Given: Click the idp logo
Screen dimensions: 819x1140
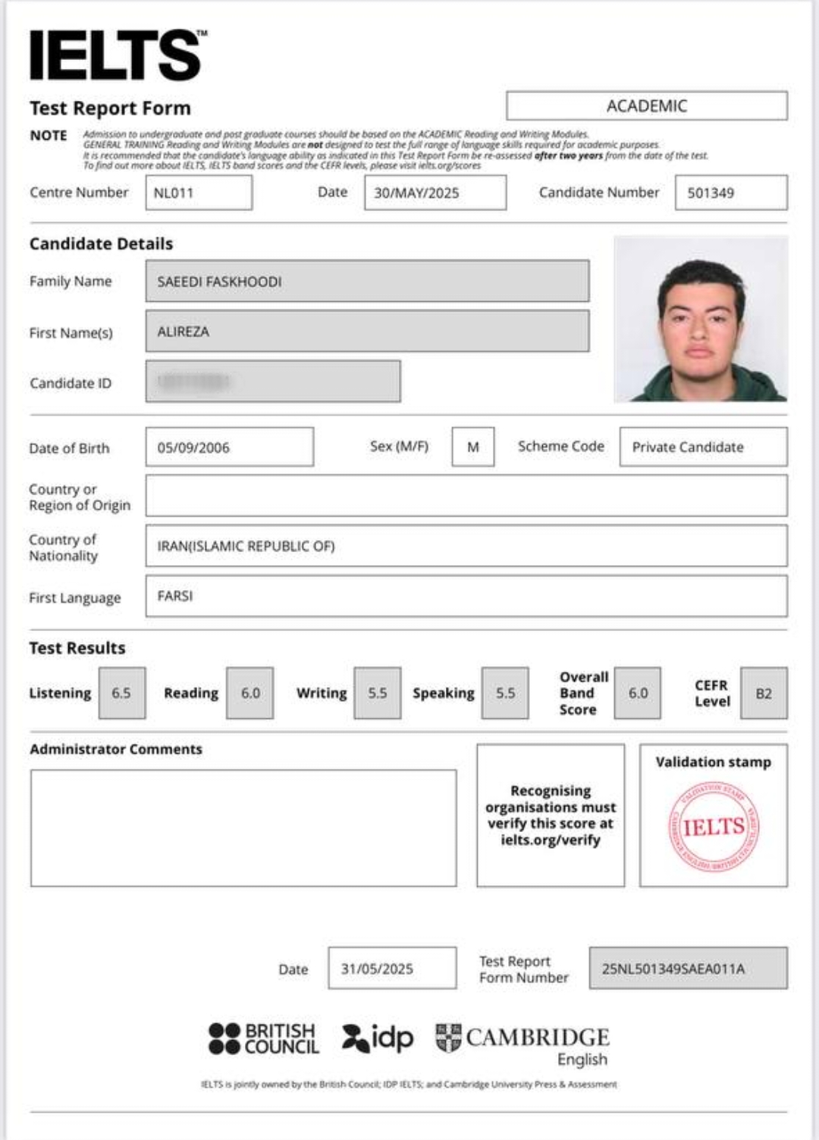Looking at the screenshot, I should [x=378, y=1038].
